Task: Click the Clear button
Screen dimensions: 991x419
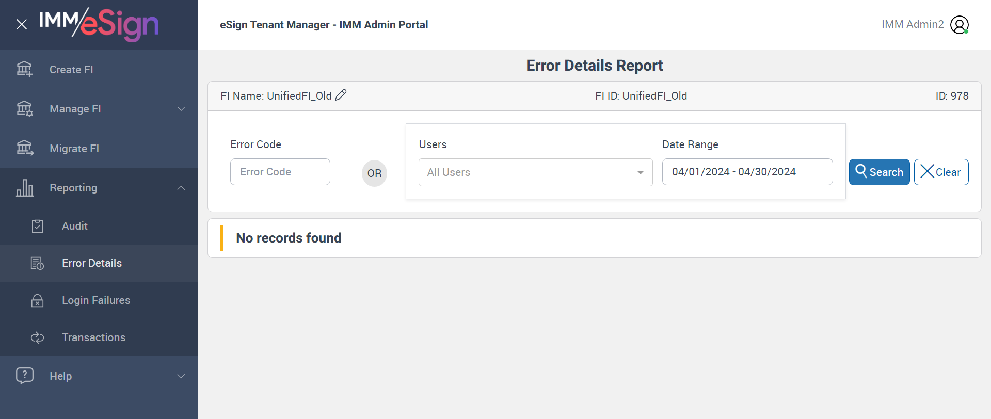Action: click(941, 172)
